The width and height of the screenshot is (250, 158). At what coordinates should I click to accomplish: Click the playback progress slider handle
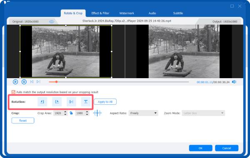point(56,82)
